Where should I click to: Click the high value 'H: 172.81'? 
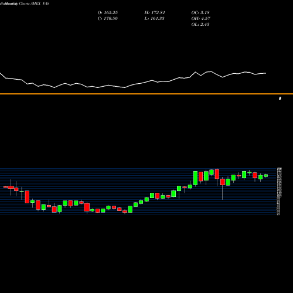pyautogui.click(x=155, y=13)
